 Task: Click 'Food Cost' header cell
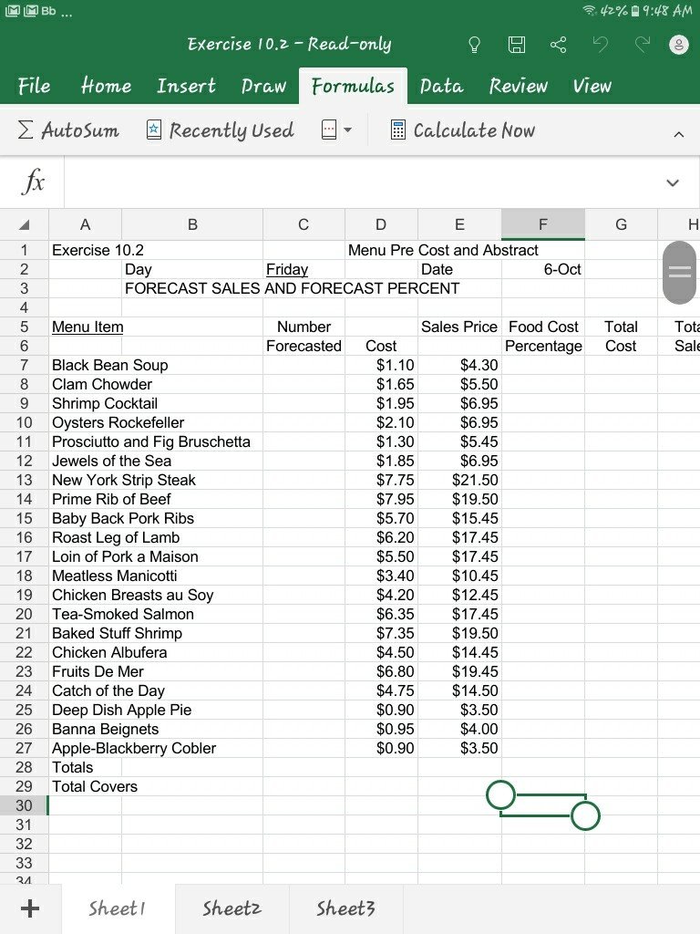(543, 327)
